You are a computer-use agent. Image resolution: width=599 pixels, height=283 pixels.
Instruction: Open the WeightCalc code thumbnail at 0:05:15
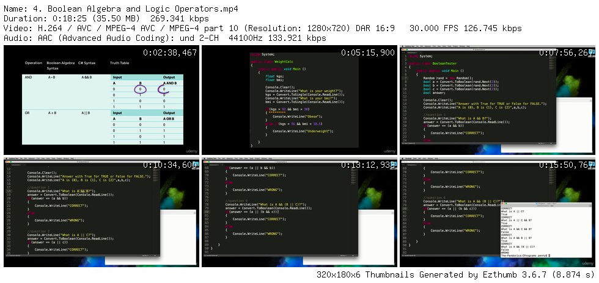[x=298, y=101]
